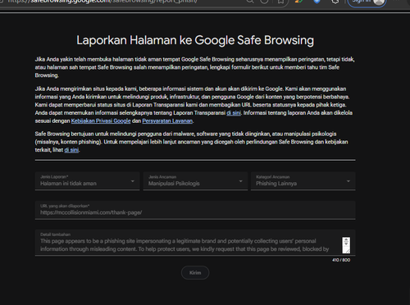Click the blue shield extension icon

(x=317, y=2)
